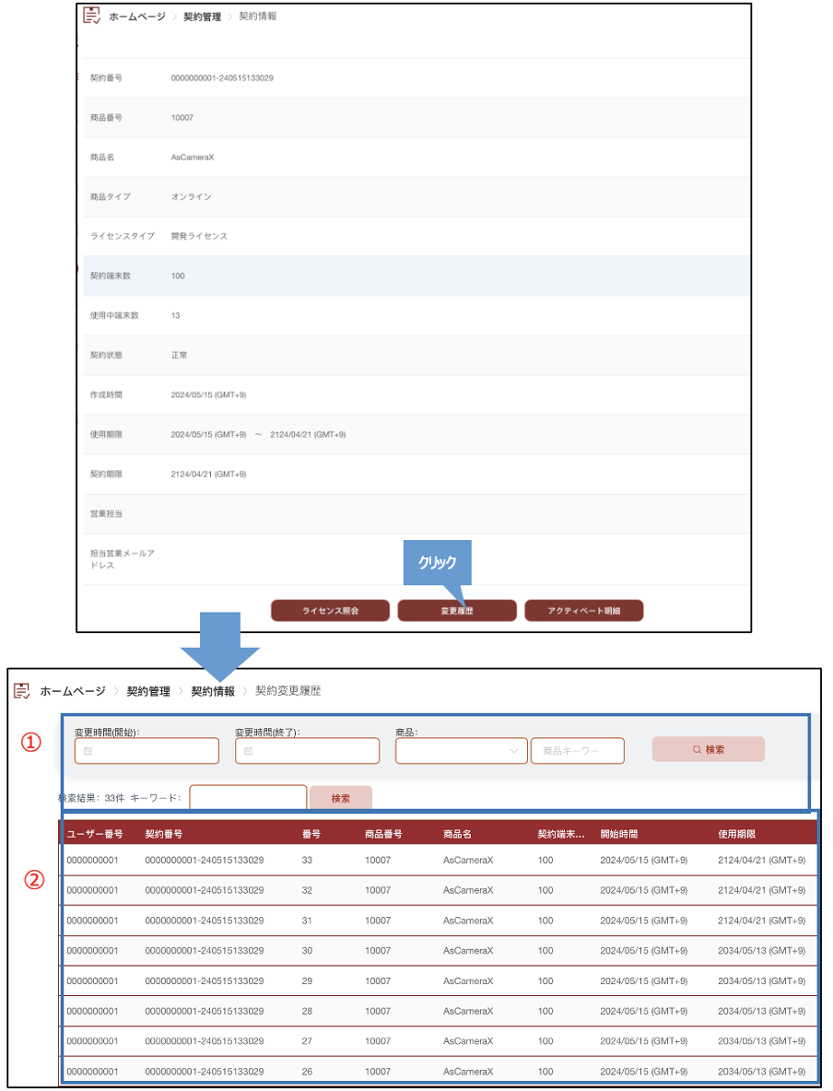Navigate to 契約情報 breadcrumb in the lower screen
Viewport: 833px width, 1091px height.
(213, 691)
